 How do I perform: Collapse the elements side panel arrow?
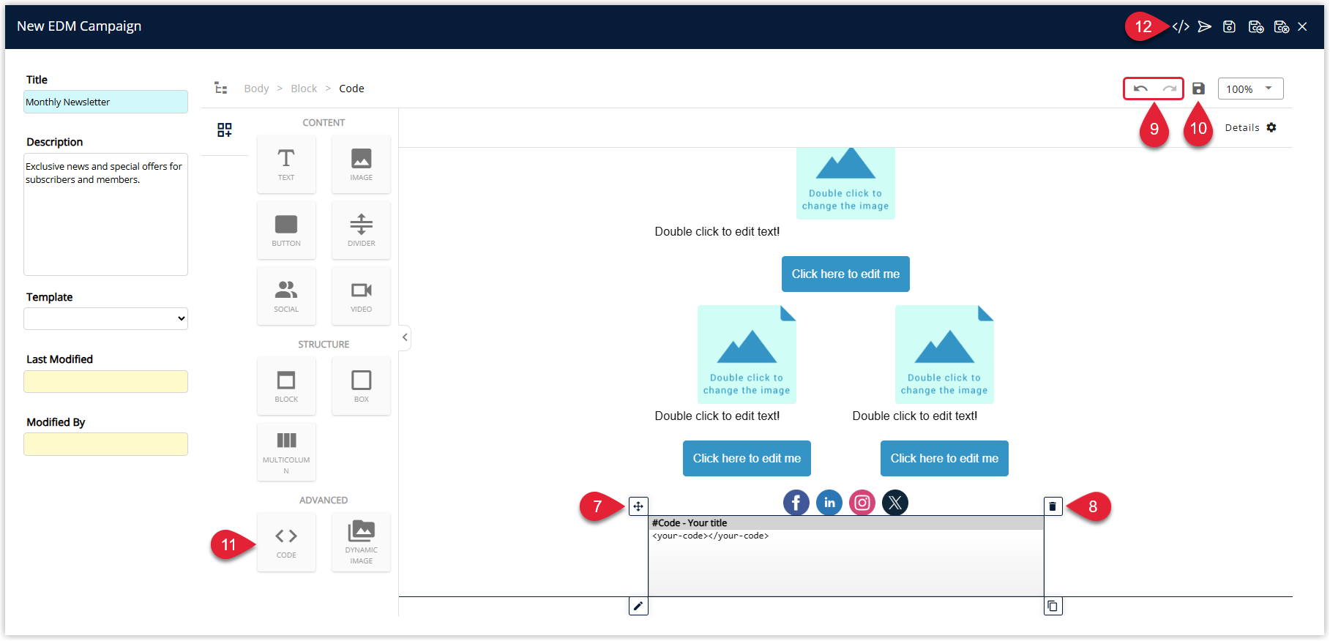click(405, 337)
